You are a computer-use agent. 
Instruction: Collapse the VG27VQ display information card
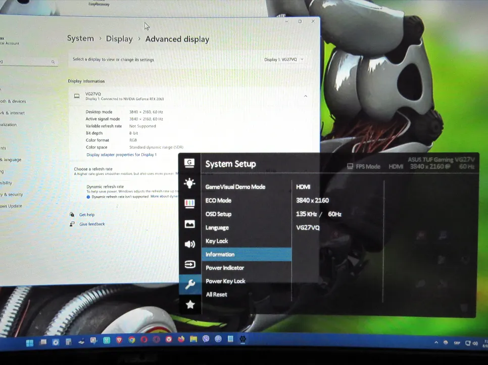305,96
